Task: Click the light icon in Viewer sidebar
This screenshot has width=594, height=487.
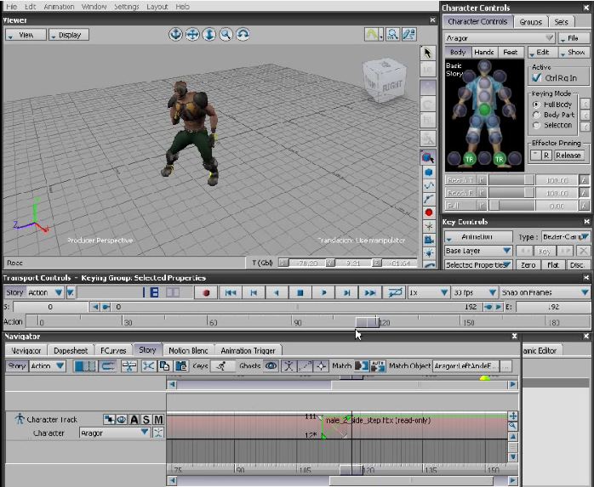Action: [428, 252]
